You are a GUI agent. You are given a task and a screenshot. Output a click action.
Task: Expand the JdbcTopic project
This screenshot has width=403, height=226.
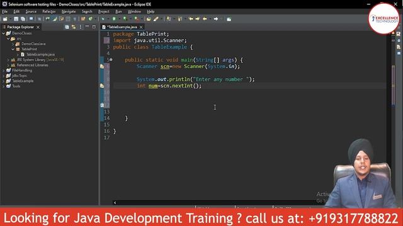(4, 75)
